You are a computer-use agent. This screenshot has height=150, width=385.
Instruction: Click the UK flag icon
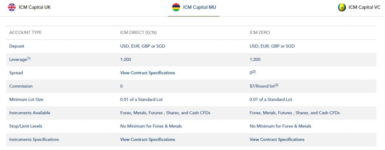(12, 8)
